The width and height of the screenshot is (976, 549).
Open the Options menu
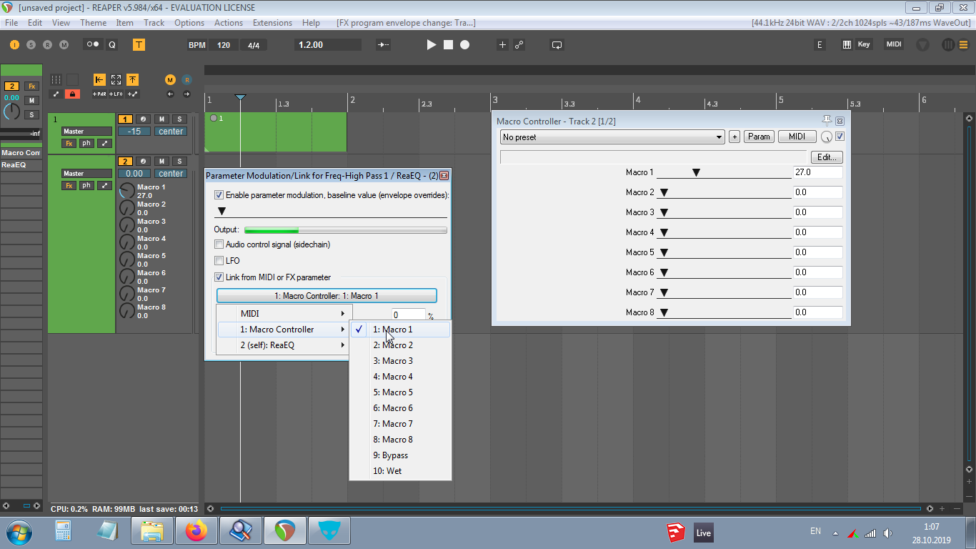pyautogui.click(x=189, y=23)
